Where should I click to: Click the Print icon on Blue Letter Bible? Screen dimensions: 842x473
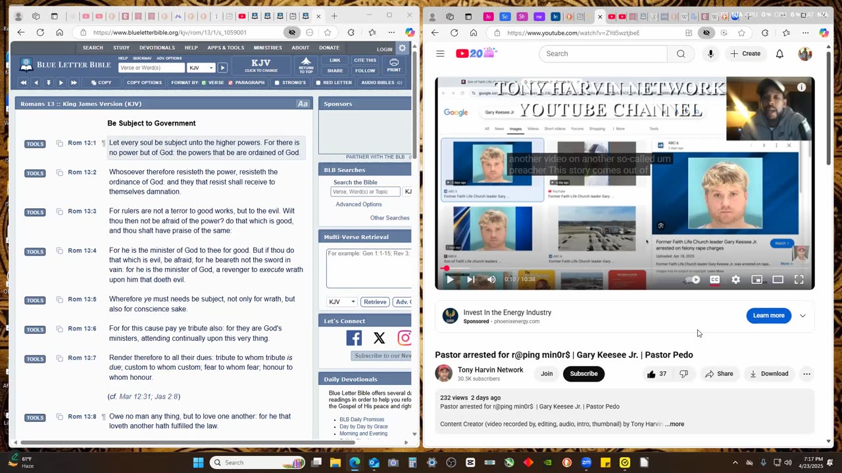394,65
